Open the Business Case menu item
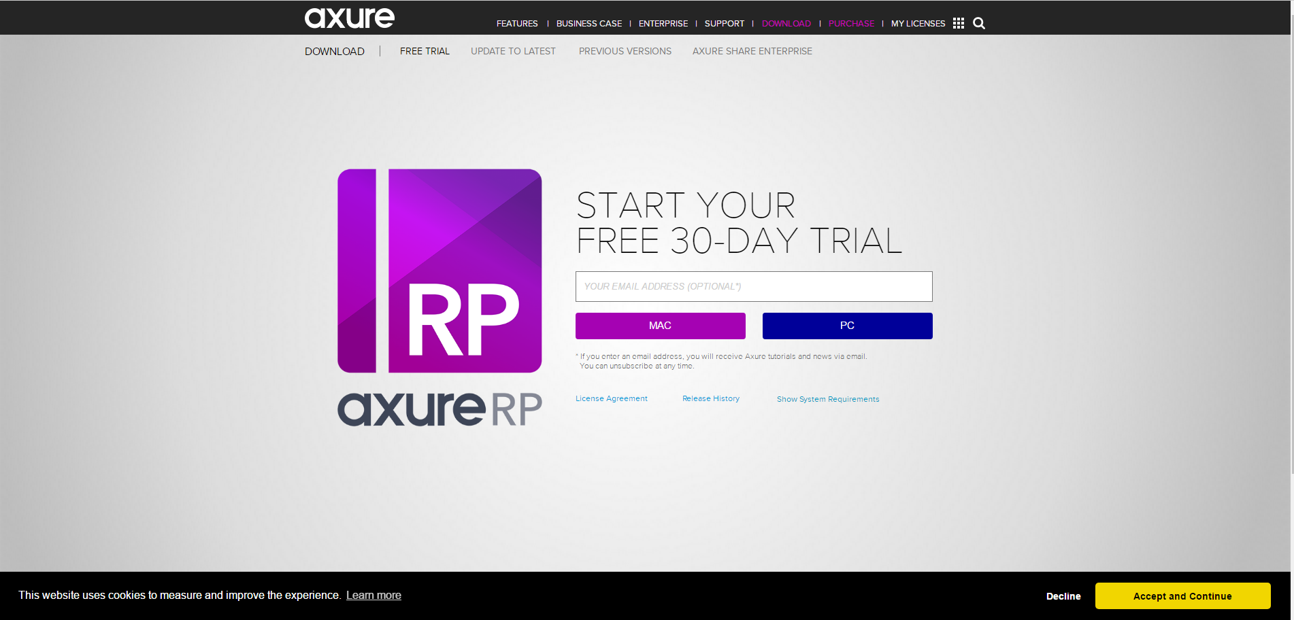This screenshot has width=1294, height=620. click(x=589, y=24)
